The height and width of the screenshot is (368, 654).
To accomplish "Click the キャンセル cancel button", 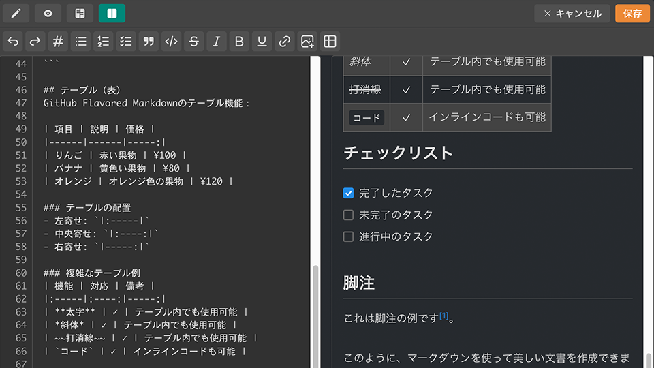I will pyautogui.click(x=572, y=14).
